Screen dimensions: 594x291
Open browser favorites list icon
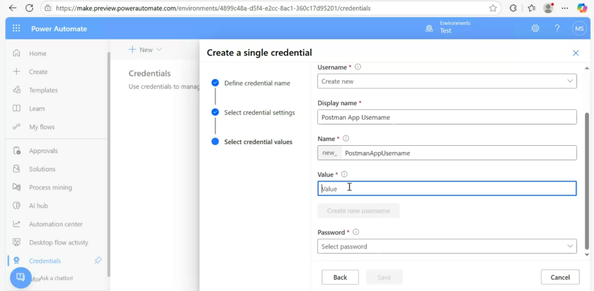pos(531,8)
